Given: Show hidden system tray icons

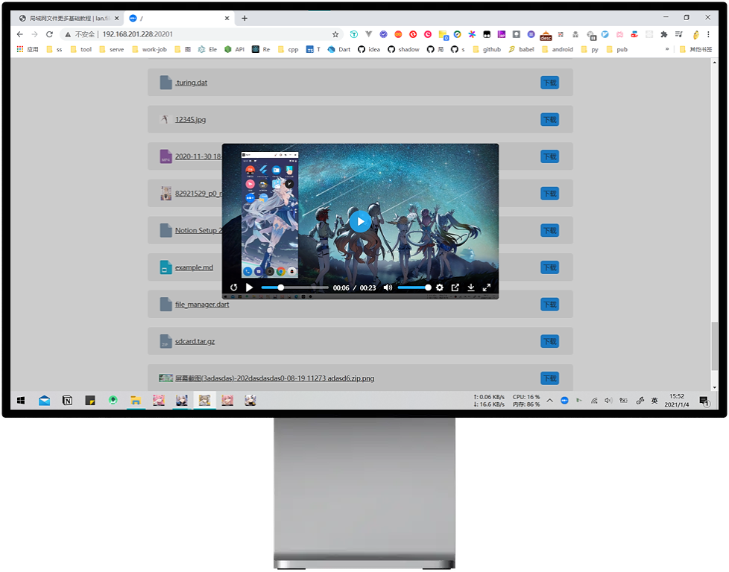Looking at the screenshot, I should click(549, 401).
